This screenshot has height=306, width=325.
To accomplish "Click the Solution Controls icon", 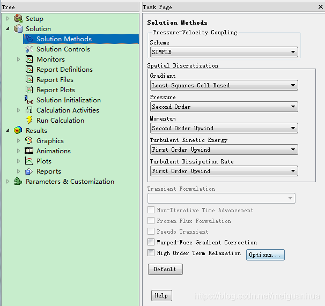I will [29, 49].
